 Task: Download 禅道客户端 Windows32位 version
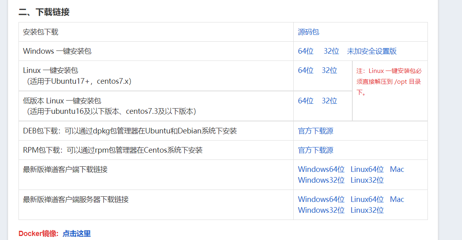click(321, 180)
